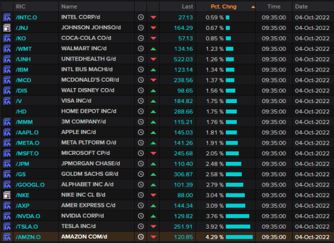Viewport: 334px width, 243px height.
Task: Select the 3M COMPANY/d name cell
Action: tap(83, 122)
